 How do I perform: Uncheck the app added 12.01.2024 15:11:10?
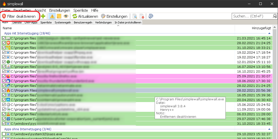pos(4,62)
